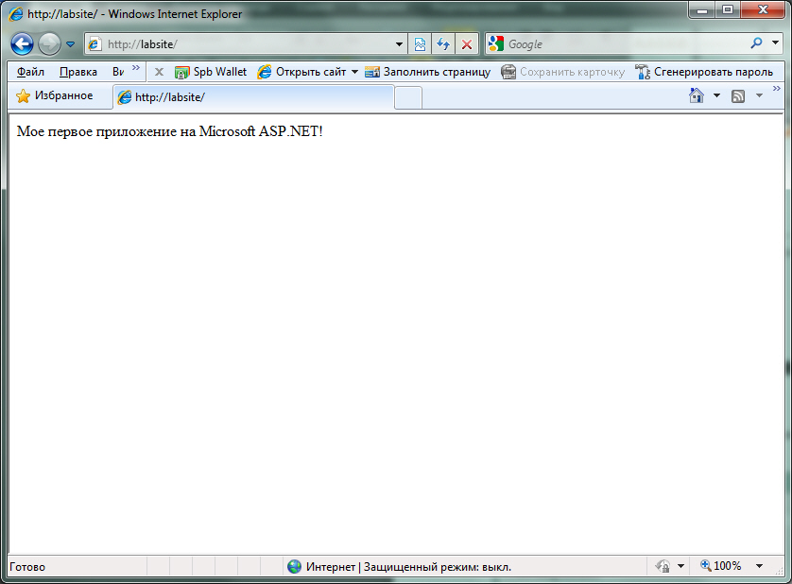The width and height of the screenshot is (792, 584).
Task: Expand the RSS feeds dropdown arrow
Action: click(x=759, y=95)
